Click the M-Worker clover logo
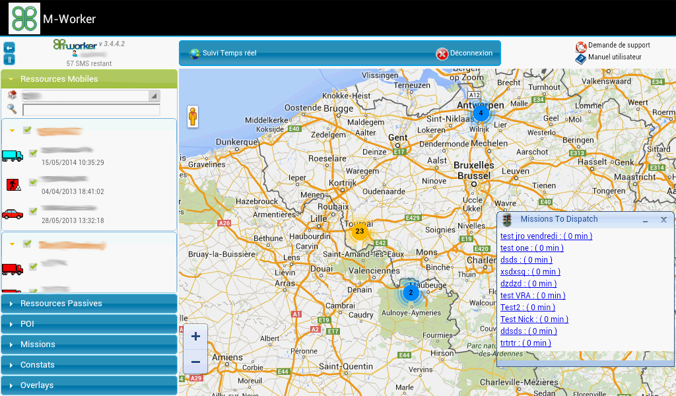The image size is (676, 396). pyautogui.click(x=24, y=18)
